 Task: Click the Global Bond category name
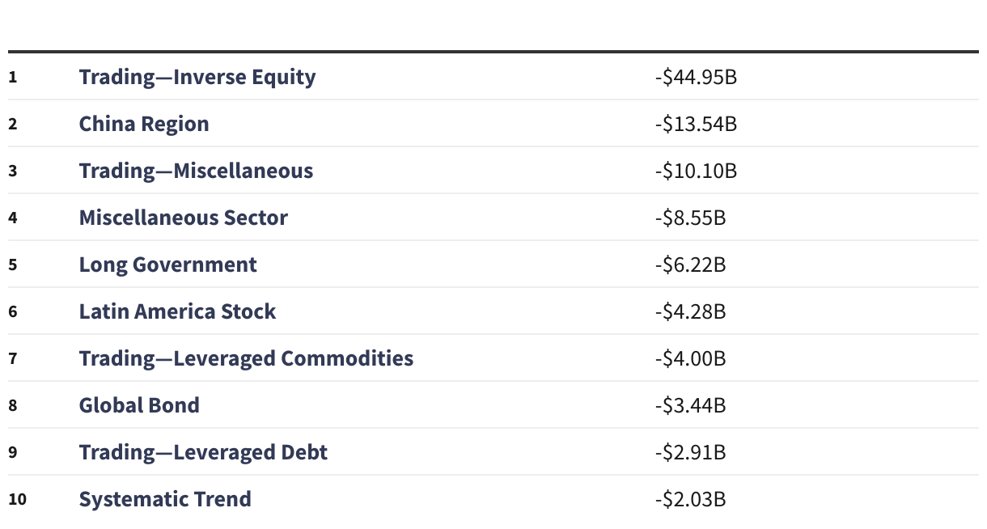[139, 405]
